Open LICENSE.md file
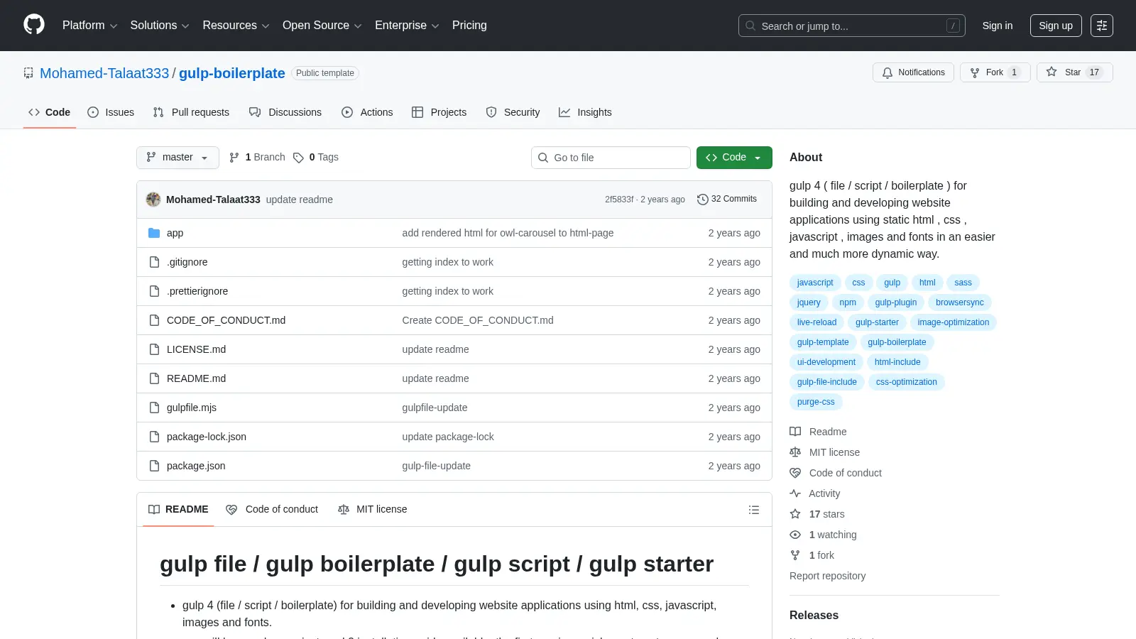The width and height of the screenshot is (1136, 639). (x=196, y=349)
